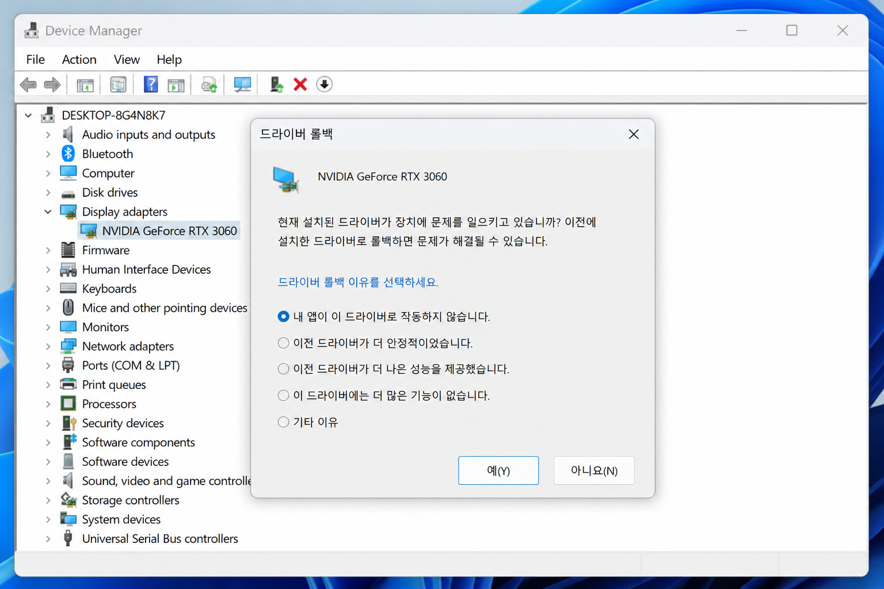
Task: Click the Print queues printer icon
Action: click(68, 384)
